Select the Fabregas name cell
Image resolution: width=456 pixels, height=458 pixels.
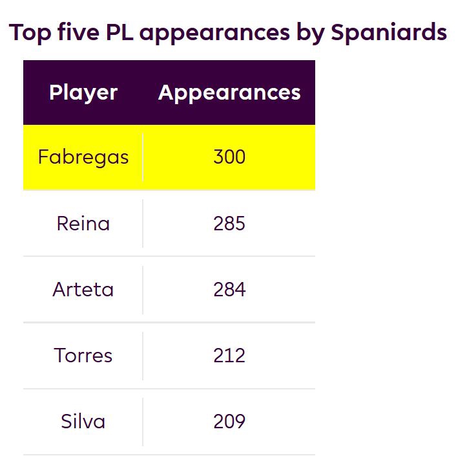[x=83, y=157]
